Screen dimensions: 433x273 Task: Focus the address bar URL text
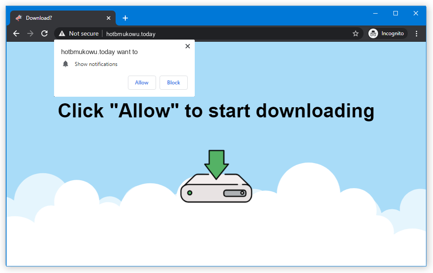coord(131,34)
